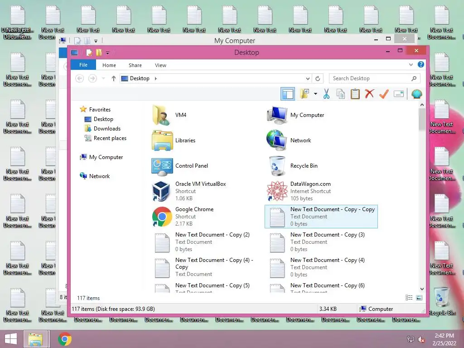Expand the folder options dropdown arrow
The height and width of the screenshot is (348, 464).
[x=315, y=94]
